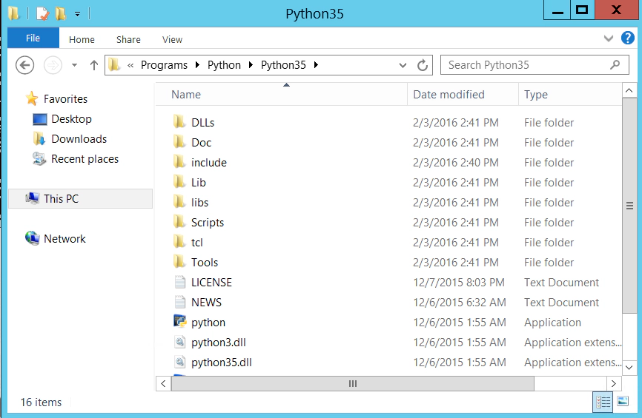Switch to the Share ribbon tab
The width and height of the screenshot is (642, 418).
(128, 39)
